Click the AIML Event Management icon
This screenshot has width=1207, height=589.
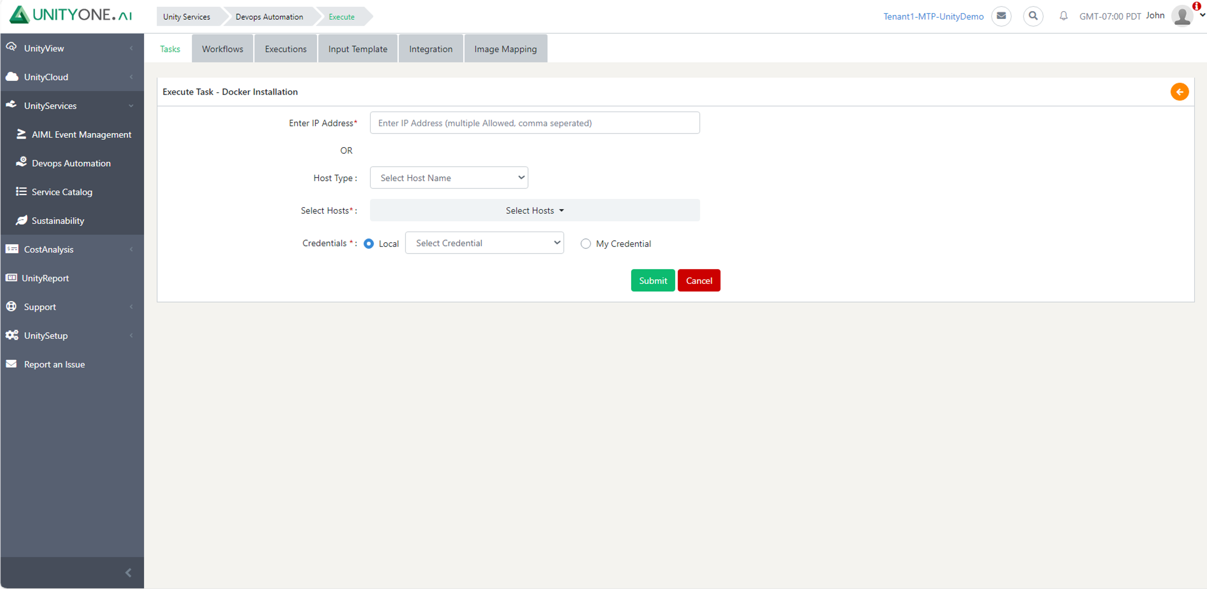click(21, 134)
